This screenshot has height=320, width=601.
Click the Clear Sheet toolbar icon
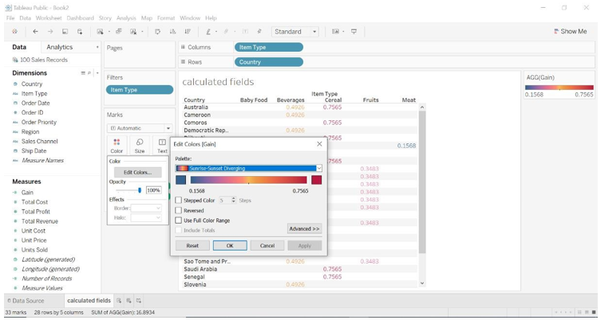pos(133,32)
